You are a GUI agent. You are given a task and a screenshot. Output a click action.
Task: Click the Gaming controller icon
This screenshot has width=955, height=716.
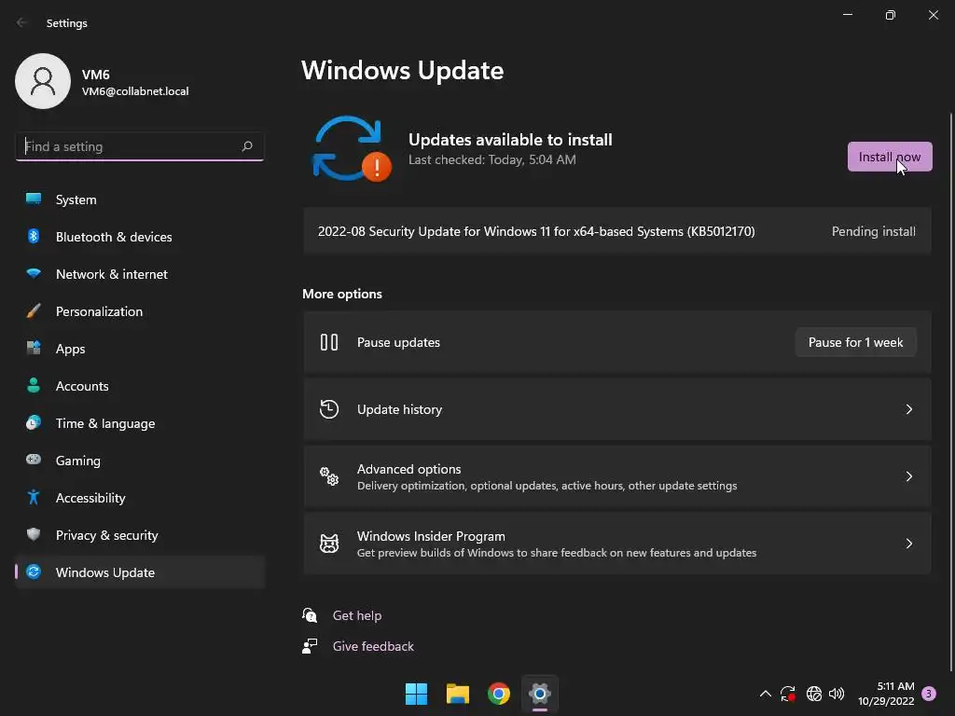(x=34, y=460)
